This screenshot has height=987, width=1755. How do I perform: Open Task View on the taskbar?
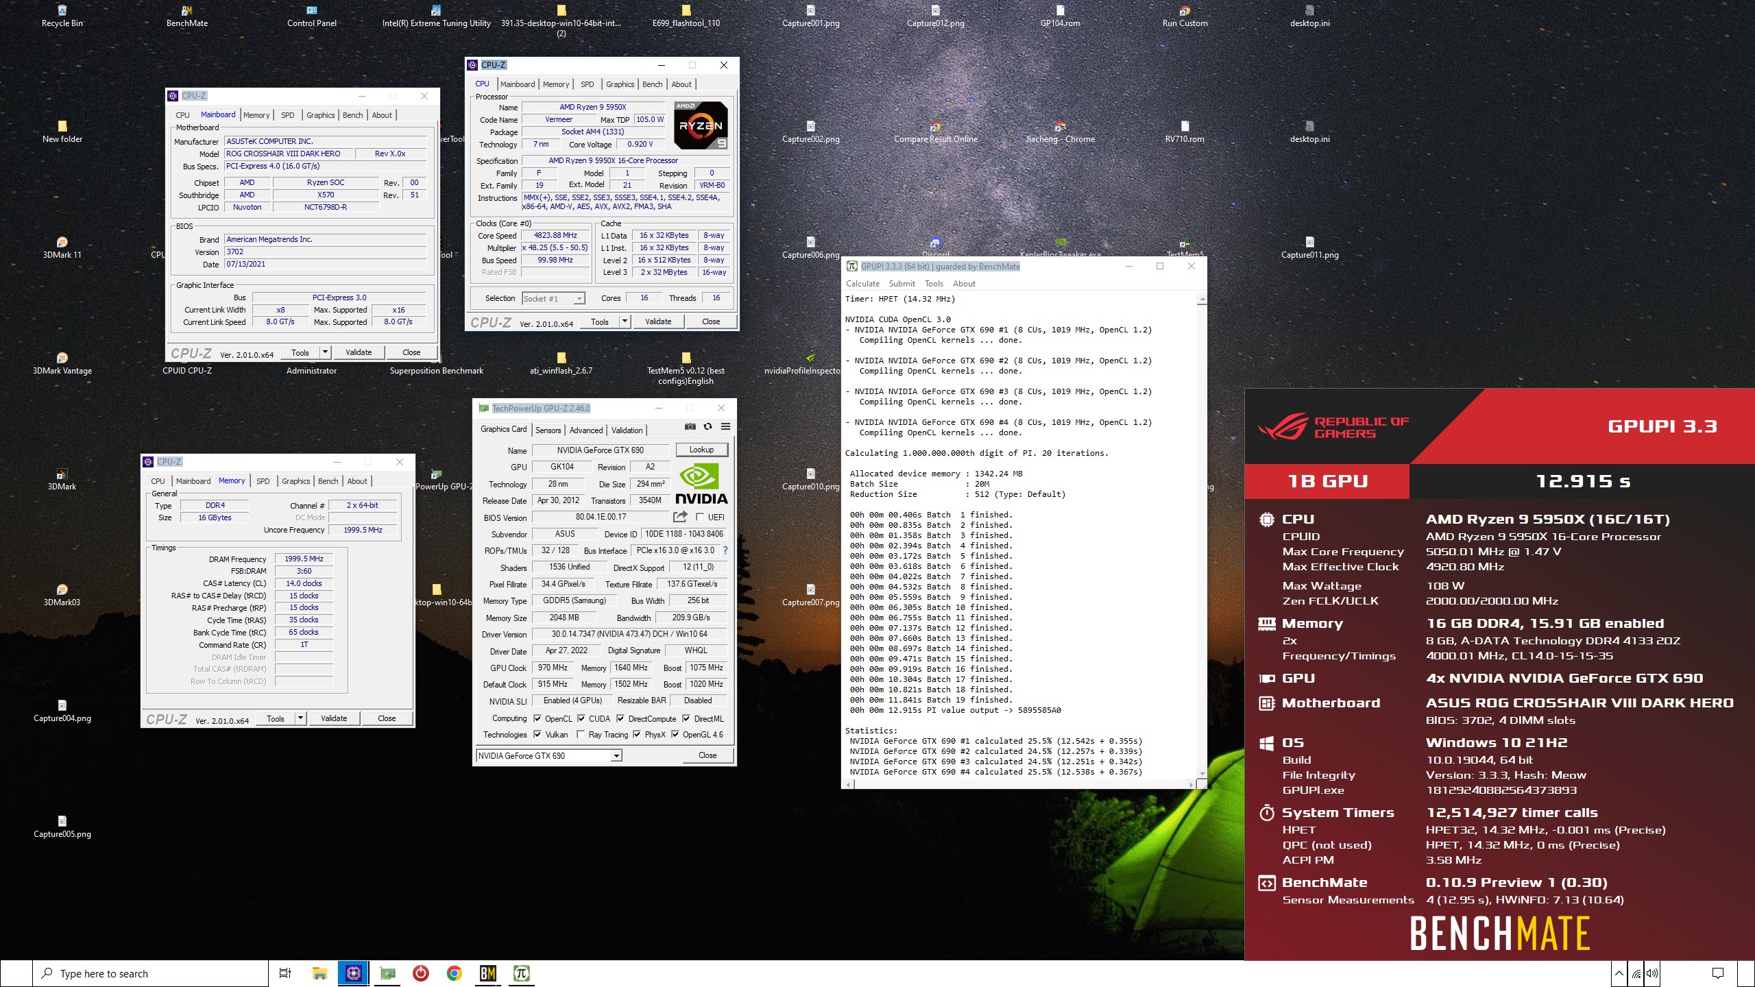click(285, 973)
